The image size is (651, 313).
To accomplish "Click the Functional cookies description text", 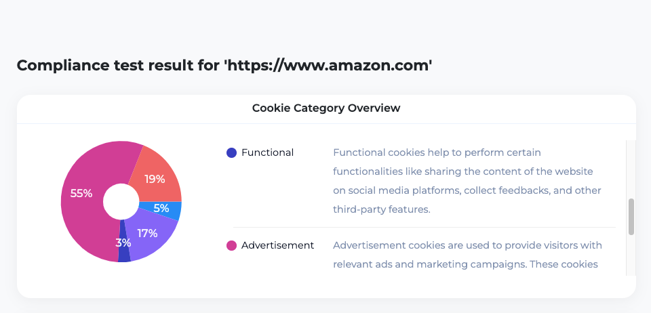I will pyautogui.click(x=467, y=181).
